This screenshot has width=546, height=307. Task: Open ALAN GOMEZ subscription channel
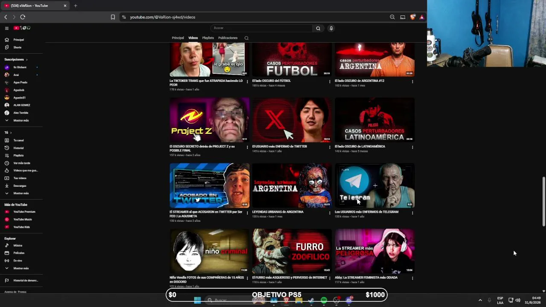[21, 105]
